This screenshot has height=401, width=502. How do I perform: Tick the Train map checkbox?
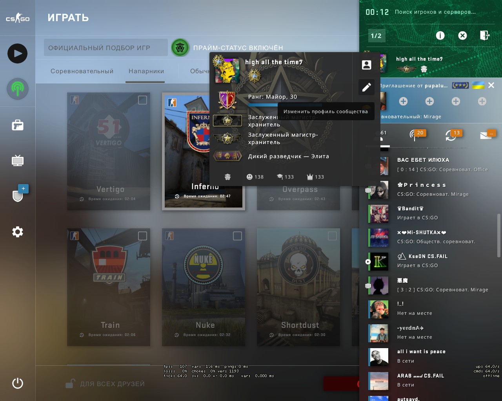click(142, 236)
